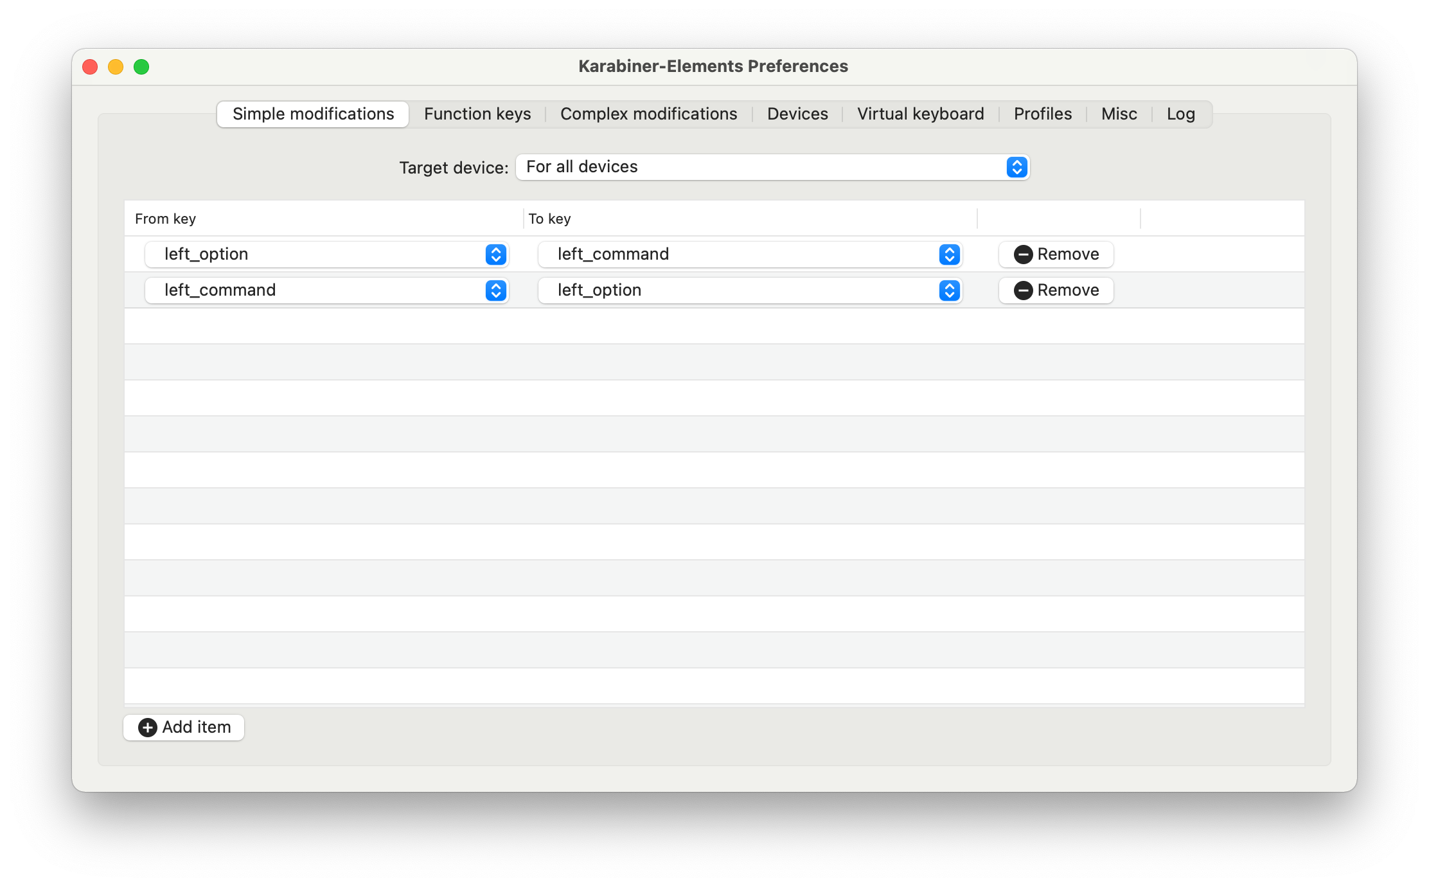
Task: Click Add item to create new mapping
Action: tap(183, 727)
